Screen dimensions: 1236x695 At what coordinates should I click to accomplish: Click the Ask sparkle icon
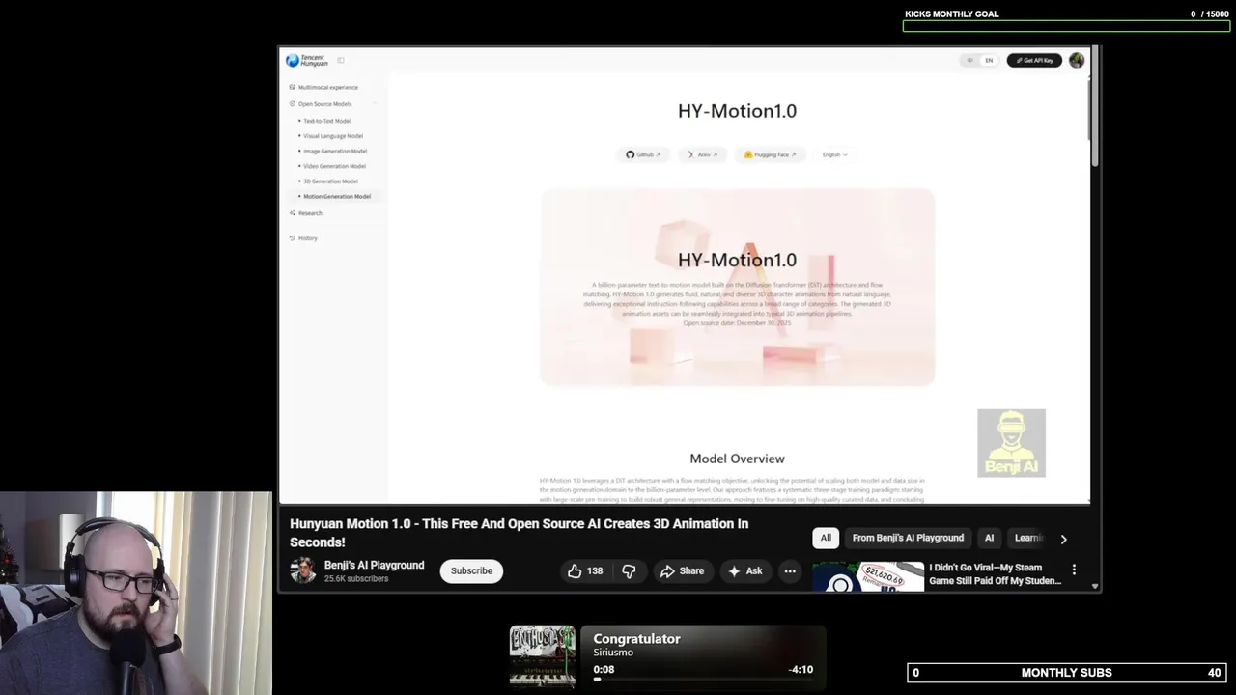tap(734, 570)
